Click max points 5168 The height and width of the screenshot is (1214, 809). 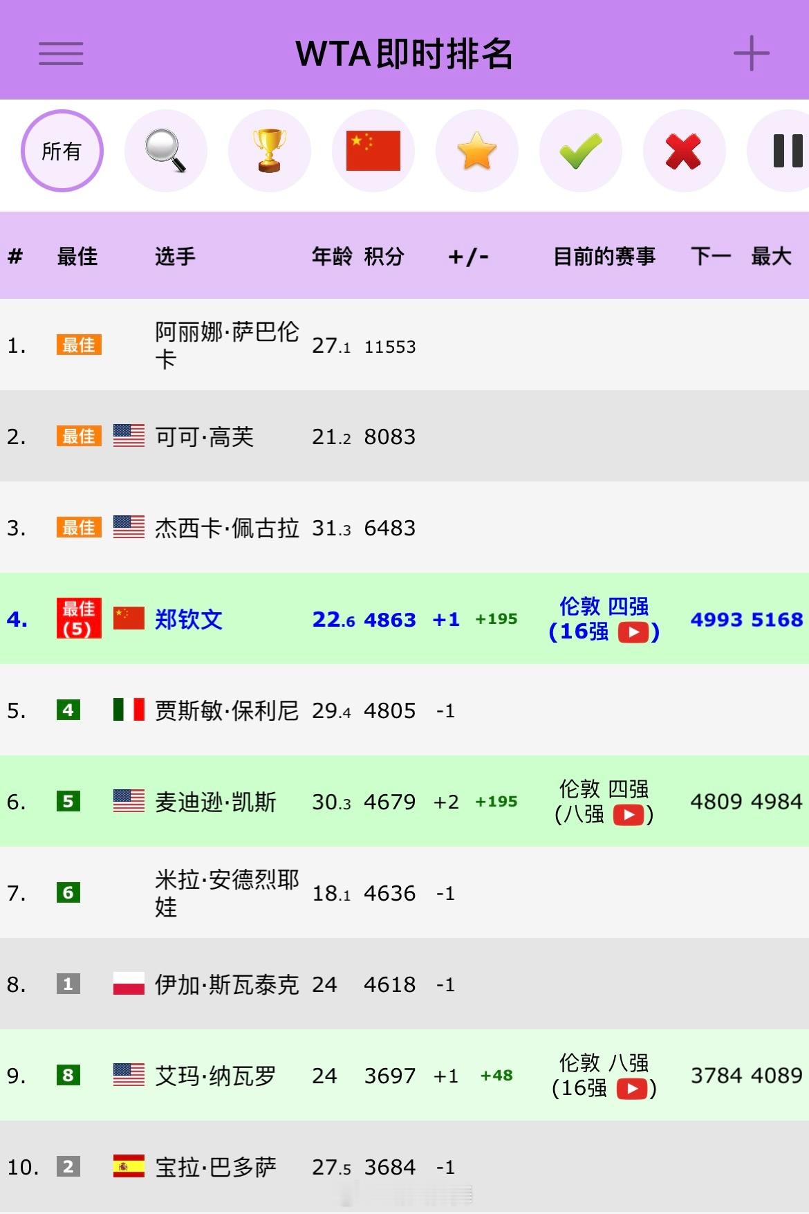click(x=777, y=619)
